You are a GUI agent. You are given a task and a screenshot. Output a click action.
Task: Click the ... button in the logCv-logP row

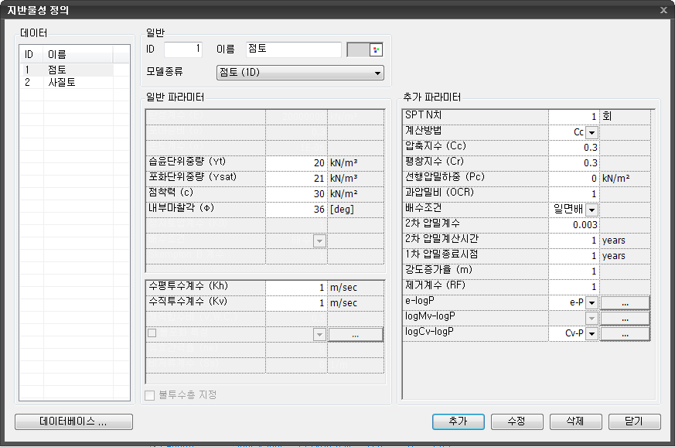click(x=625, y=333)
